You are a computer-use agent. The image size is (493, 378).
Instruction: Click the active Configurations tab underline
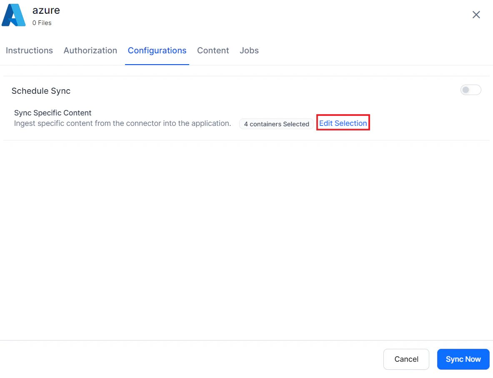pyautogui.click(x=157, y=64)
